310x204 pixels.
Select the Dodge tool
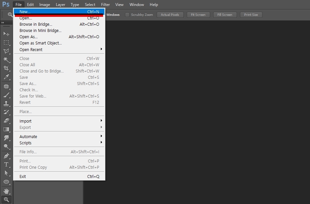[6, 146]
